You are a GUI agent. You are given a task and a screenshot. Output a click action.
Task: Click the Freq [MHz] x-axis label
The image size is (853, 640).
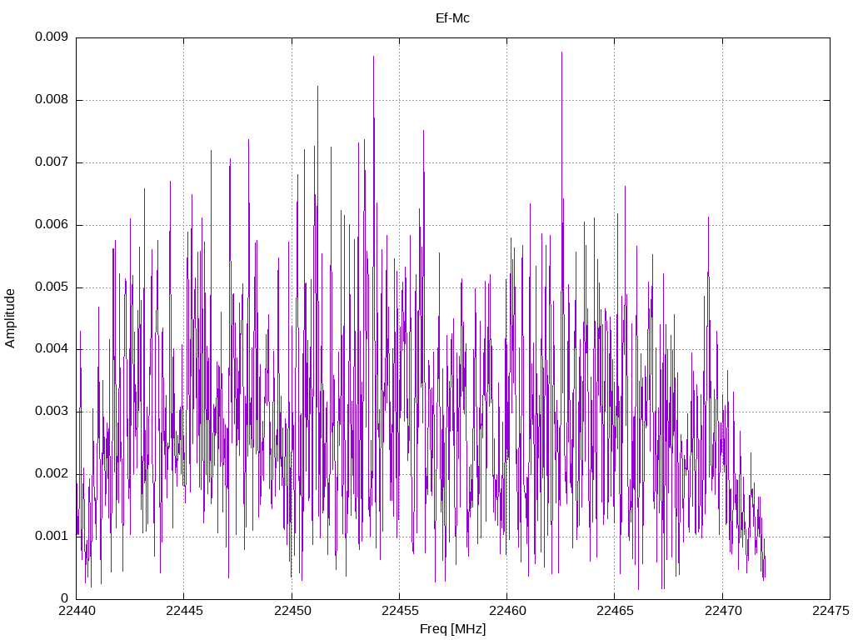click(452, 629)
